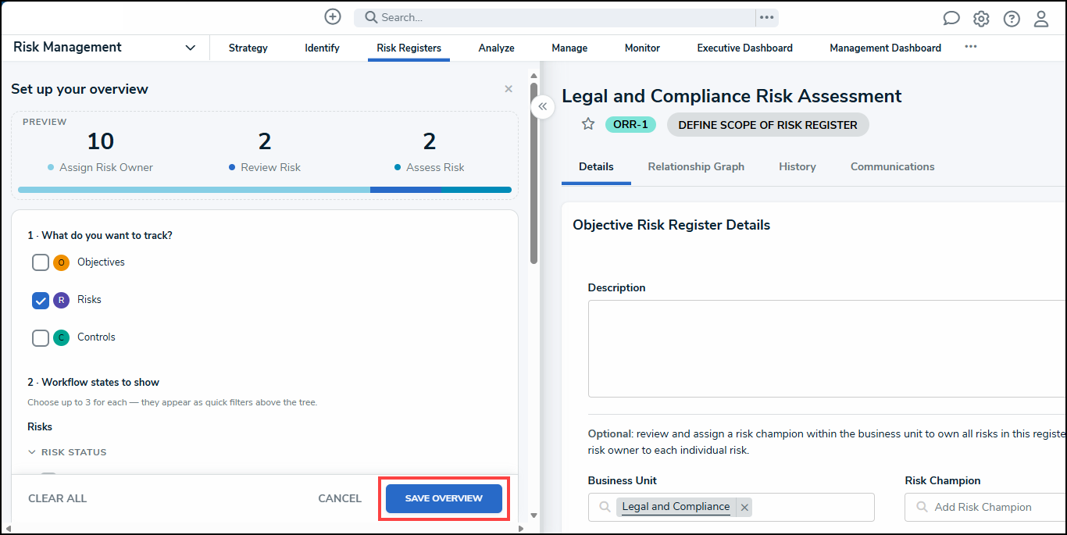1067x535 pixels.
Task: Enable the Objectives checkbox
Action: tap(41, 262)
